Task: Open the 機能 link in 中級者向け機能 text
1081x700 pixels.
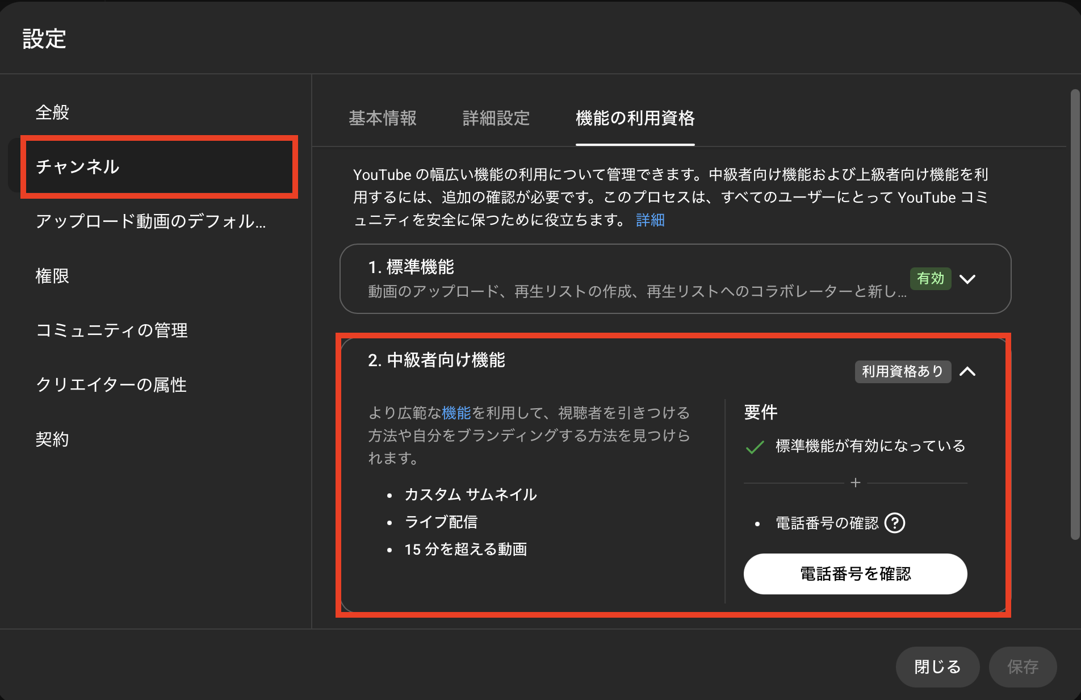Action: coord(456,413)
